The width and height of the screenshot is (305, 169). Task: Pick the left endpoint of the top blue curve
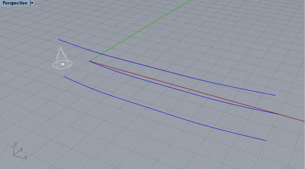coord(58,39)
